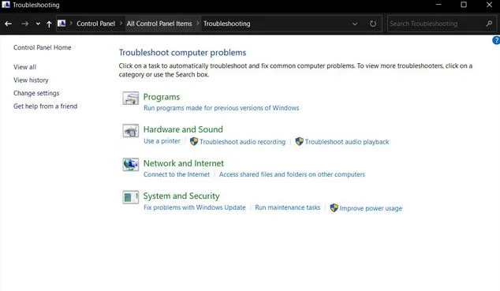Select the Troubleshooting breadcrumb
This screenshot has height=291, width=500.
pos(226,24)
